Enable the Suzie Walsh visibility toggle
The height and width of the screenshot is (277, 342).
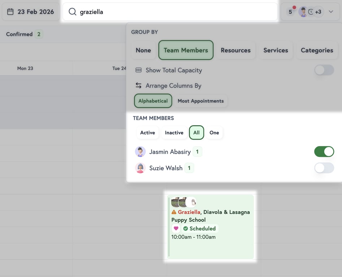tap(324, 168)
